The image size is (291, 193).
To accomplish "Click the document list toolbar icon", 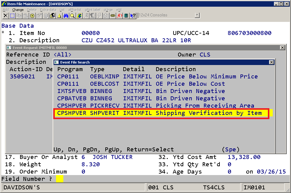I will click(x=46, y=16).
